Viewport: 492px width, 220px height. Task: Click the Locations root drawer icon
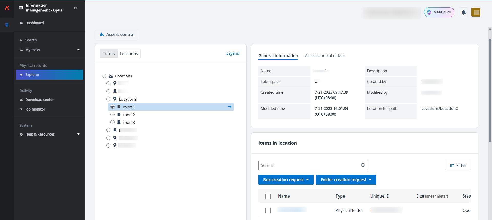(x=111, y=76)
